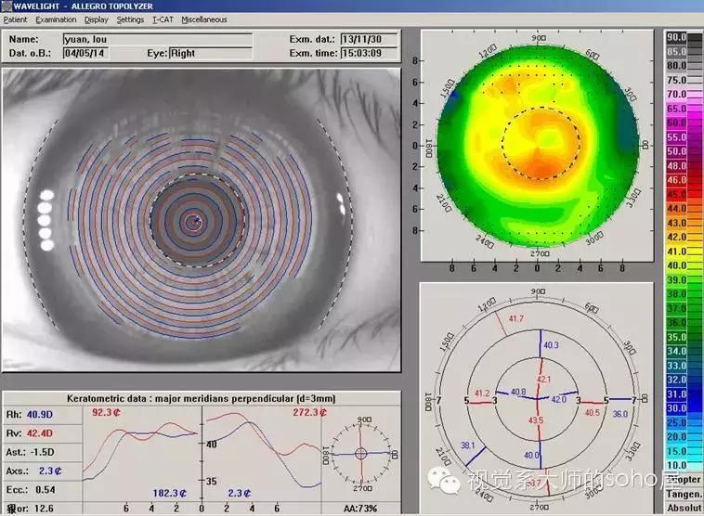Viewport: 704px width, 516px height.
Task: Select the 43.0 orange color scale swatch
Action: pyautogui.click(x=684, y=223)
